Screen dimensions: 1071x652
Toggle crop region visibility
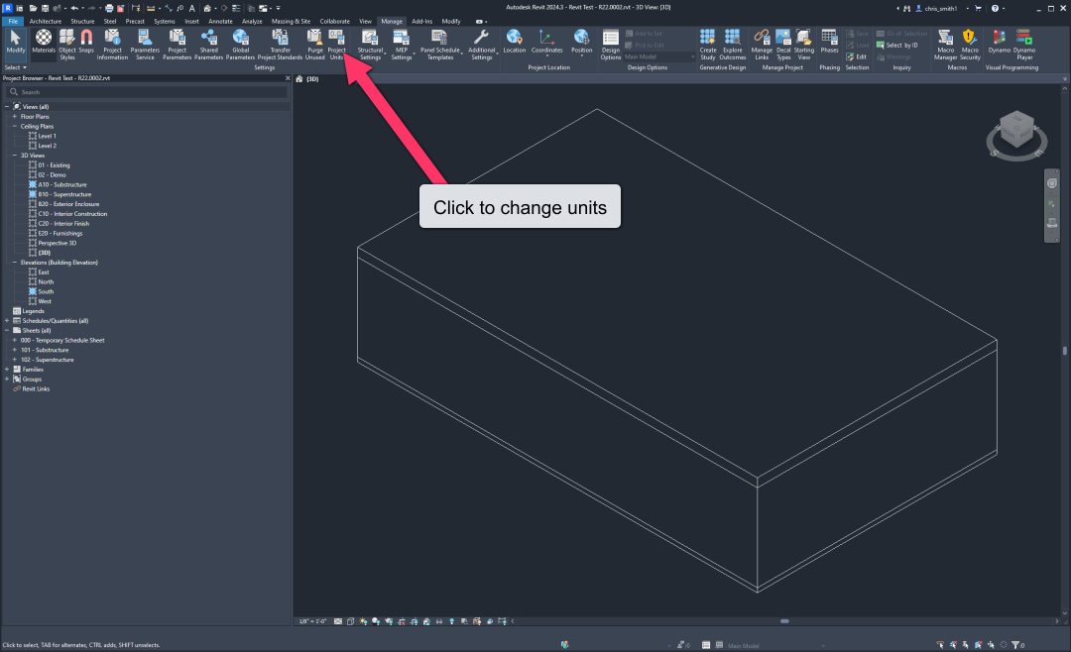coord(415,621)
